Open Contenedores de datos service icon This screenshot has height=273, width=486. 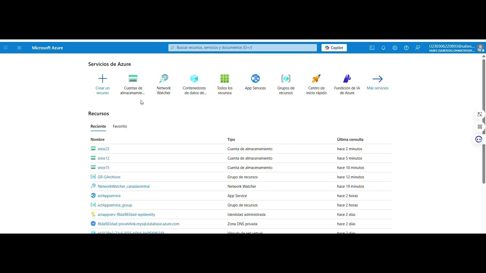click(x=194, y=78)
